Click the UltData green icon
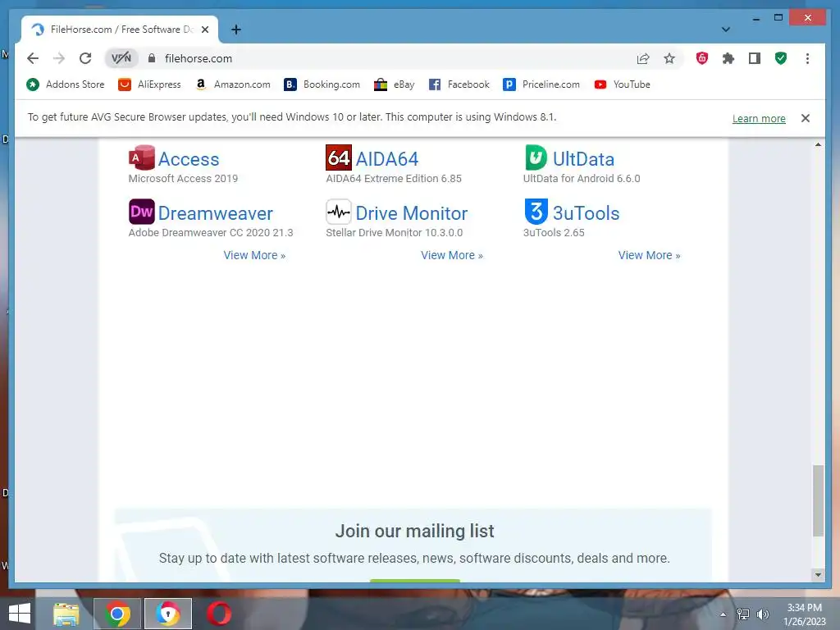Screen dimensions: 840x630 [536, 157]
